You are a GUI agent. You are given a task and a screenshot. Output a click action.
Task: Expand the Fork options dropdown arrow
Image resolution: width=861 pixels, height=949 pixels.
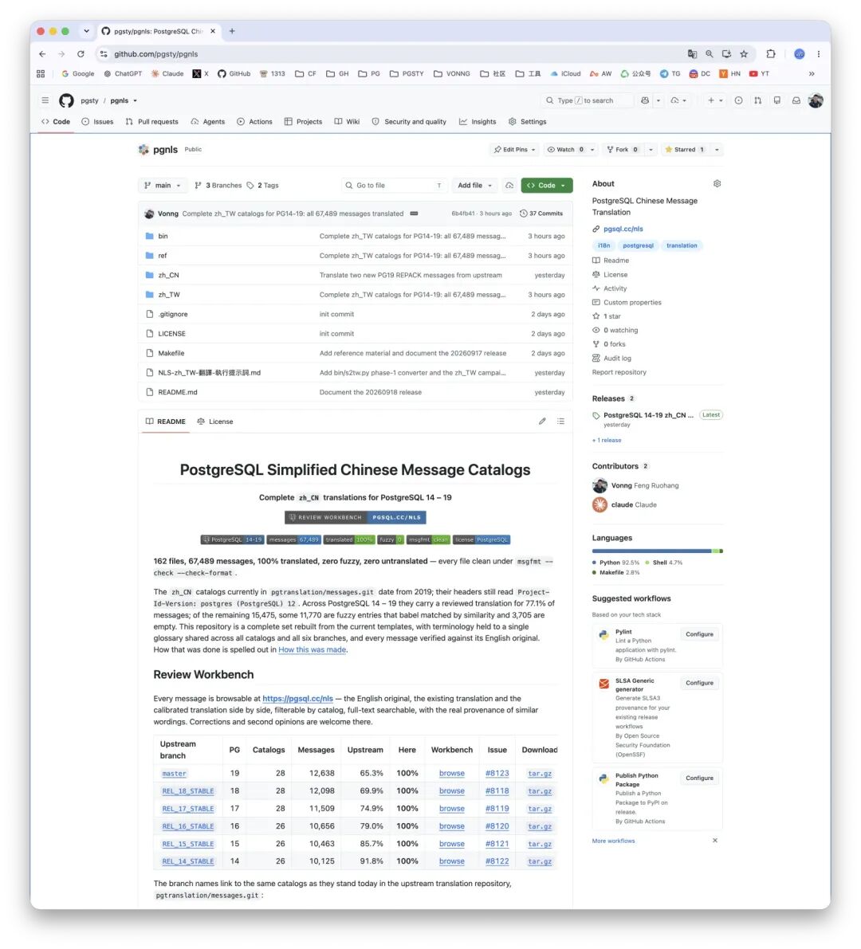pos(651,150)
